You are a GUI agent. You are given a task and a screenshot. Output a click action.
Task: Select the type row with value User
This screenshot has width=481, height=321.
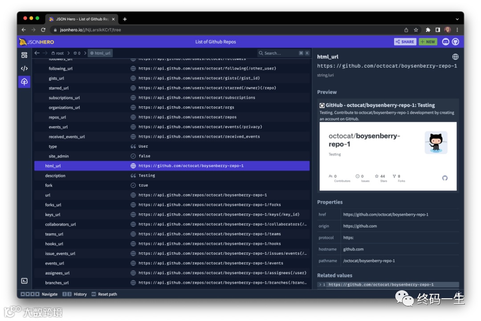click(172, 147)
